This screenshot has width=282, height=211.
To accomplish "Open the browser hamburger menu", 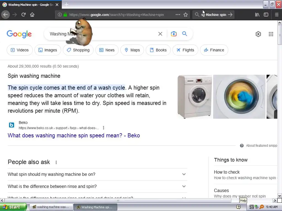I will (277, 15).
